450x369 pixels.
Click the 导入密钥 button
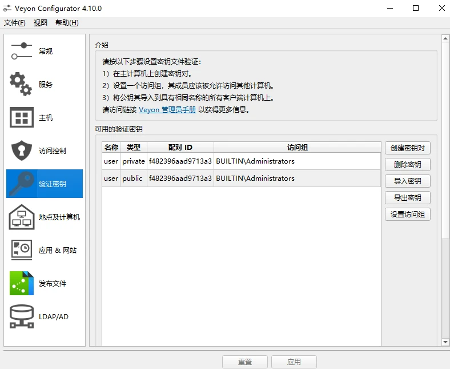(408, 181)
